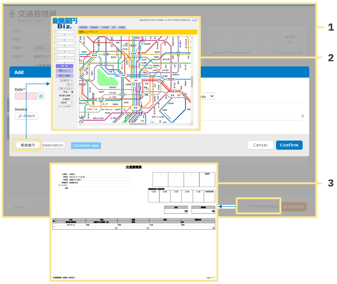
Task: Click the train icon beside 交通費精算 title
Action: click(x=12, y=14)
